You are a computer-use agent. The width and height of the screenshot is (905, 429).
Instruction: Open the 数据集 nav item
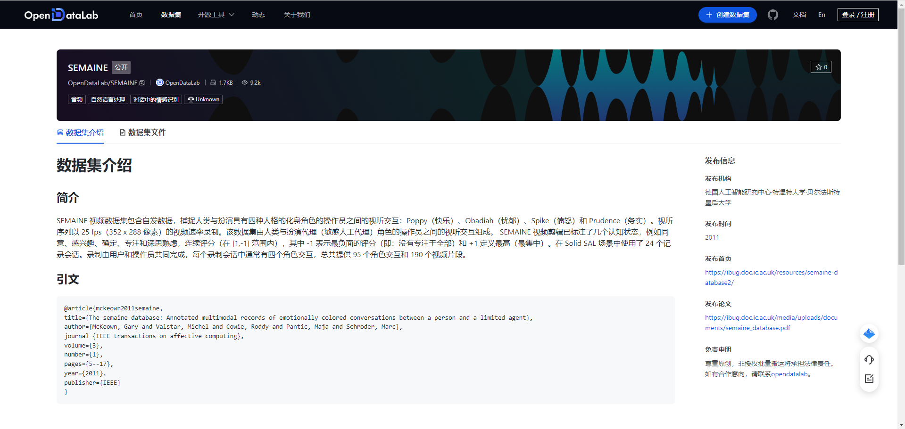click(171, 15)
